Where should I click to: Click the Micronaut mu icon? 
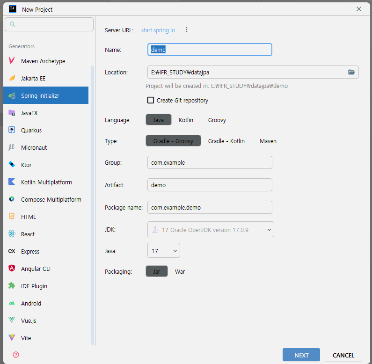tap(12, 147)
